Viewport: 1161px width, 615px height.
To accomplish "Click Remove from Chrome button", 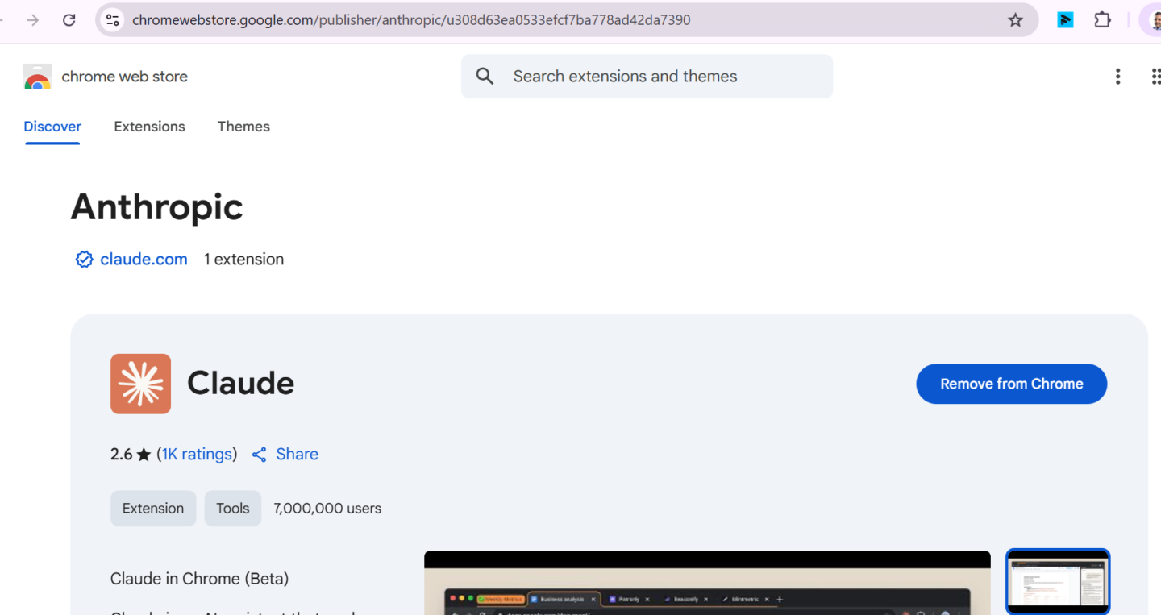I will pyautogui.click(x=1011, y=384).
